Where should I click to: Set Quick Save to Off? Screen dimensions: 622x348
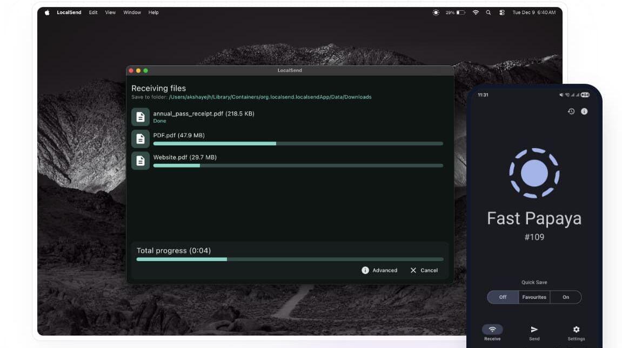503,297
